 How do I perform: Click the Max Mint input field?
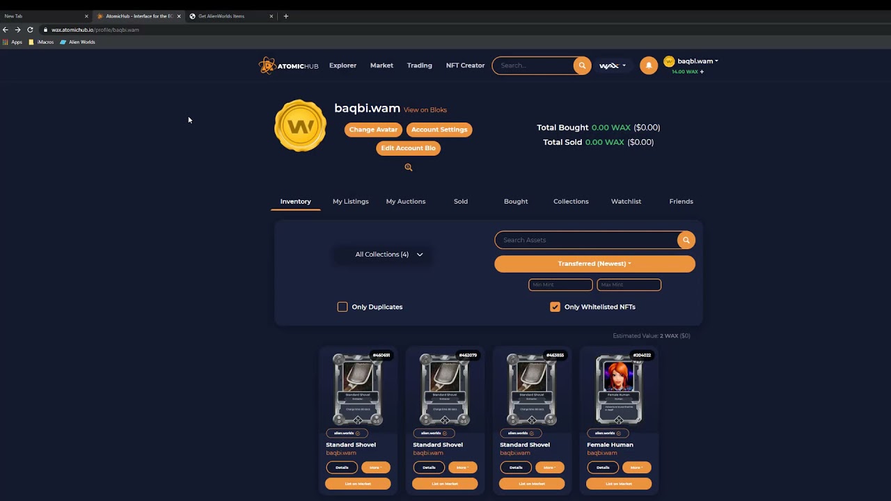(629, 285)
